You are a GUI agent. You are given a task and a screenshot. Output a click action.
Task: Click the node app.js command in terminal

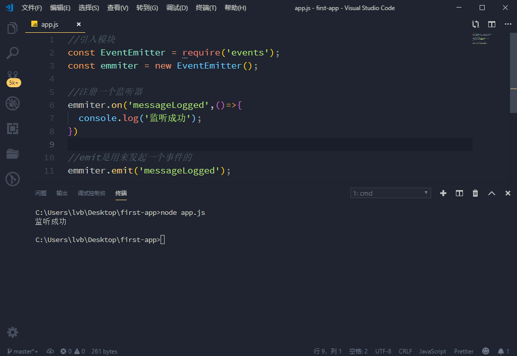[x=183, y=213]
